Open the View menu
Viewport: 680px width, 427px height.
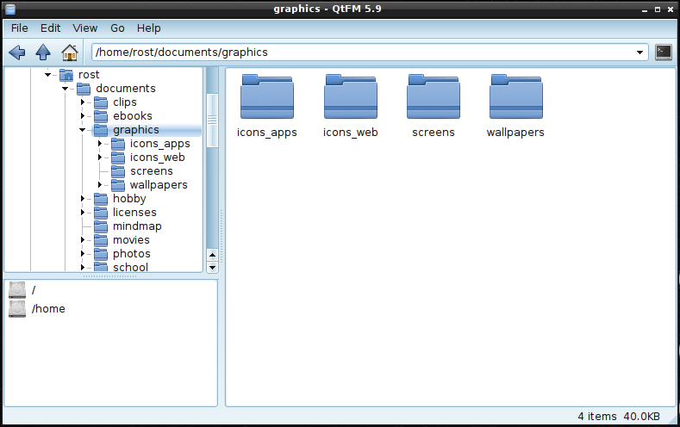tap(85, 28)
